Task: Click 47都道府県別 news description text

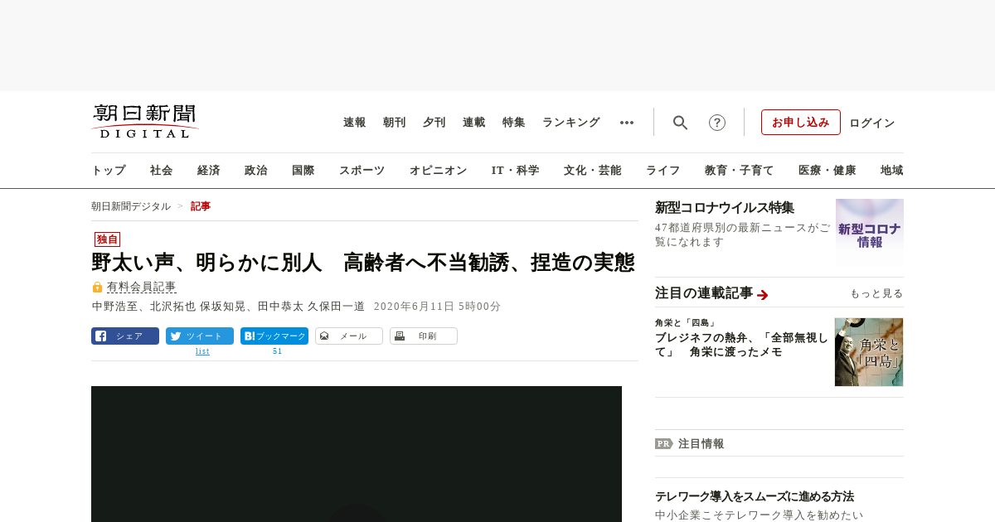Action: pyautogui.click(x=742, y=234)
